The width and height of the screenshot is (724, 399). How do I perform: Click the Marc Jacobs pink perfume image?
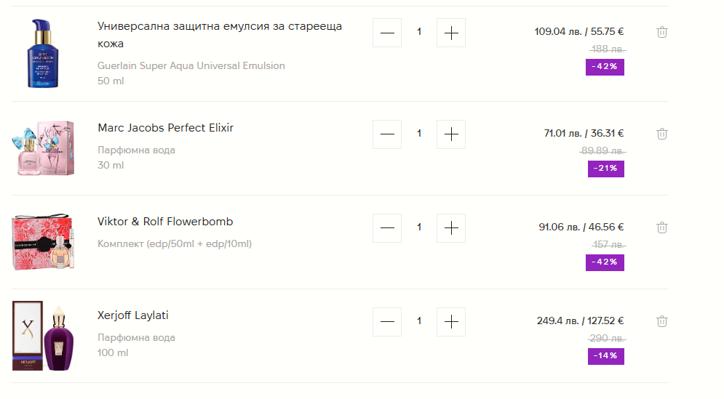[x=43, y=148]
